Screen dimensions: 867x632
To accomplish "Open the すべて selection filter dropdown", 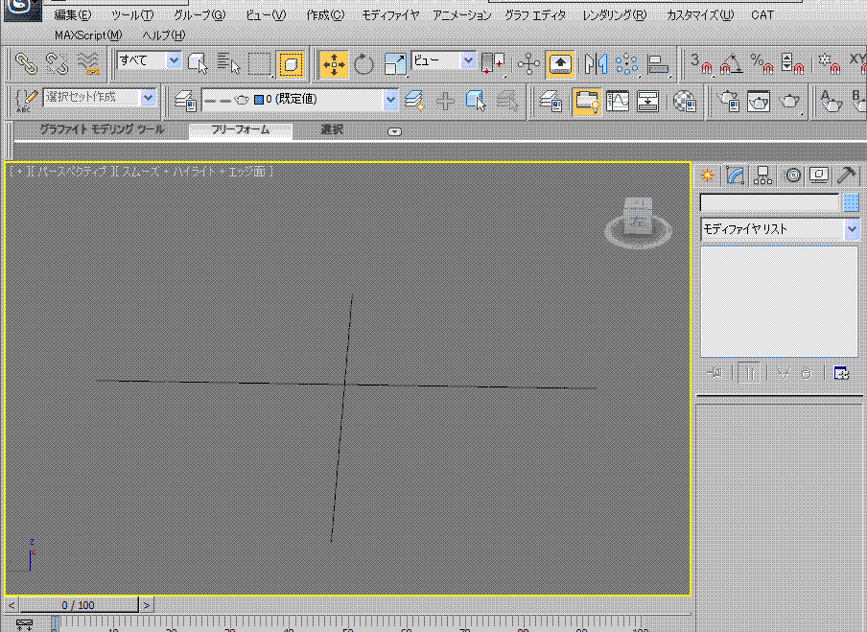I will 173,60.
